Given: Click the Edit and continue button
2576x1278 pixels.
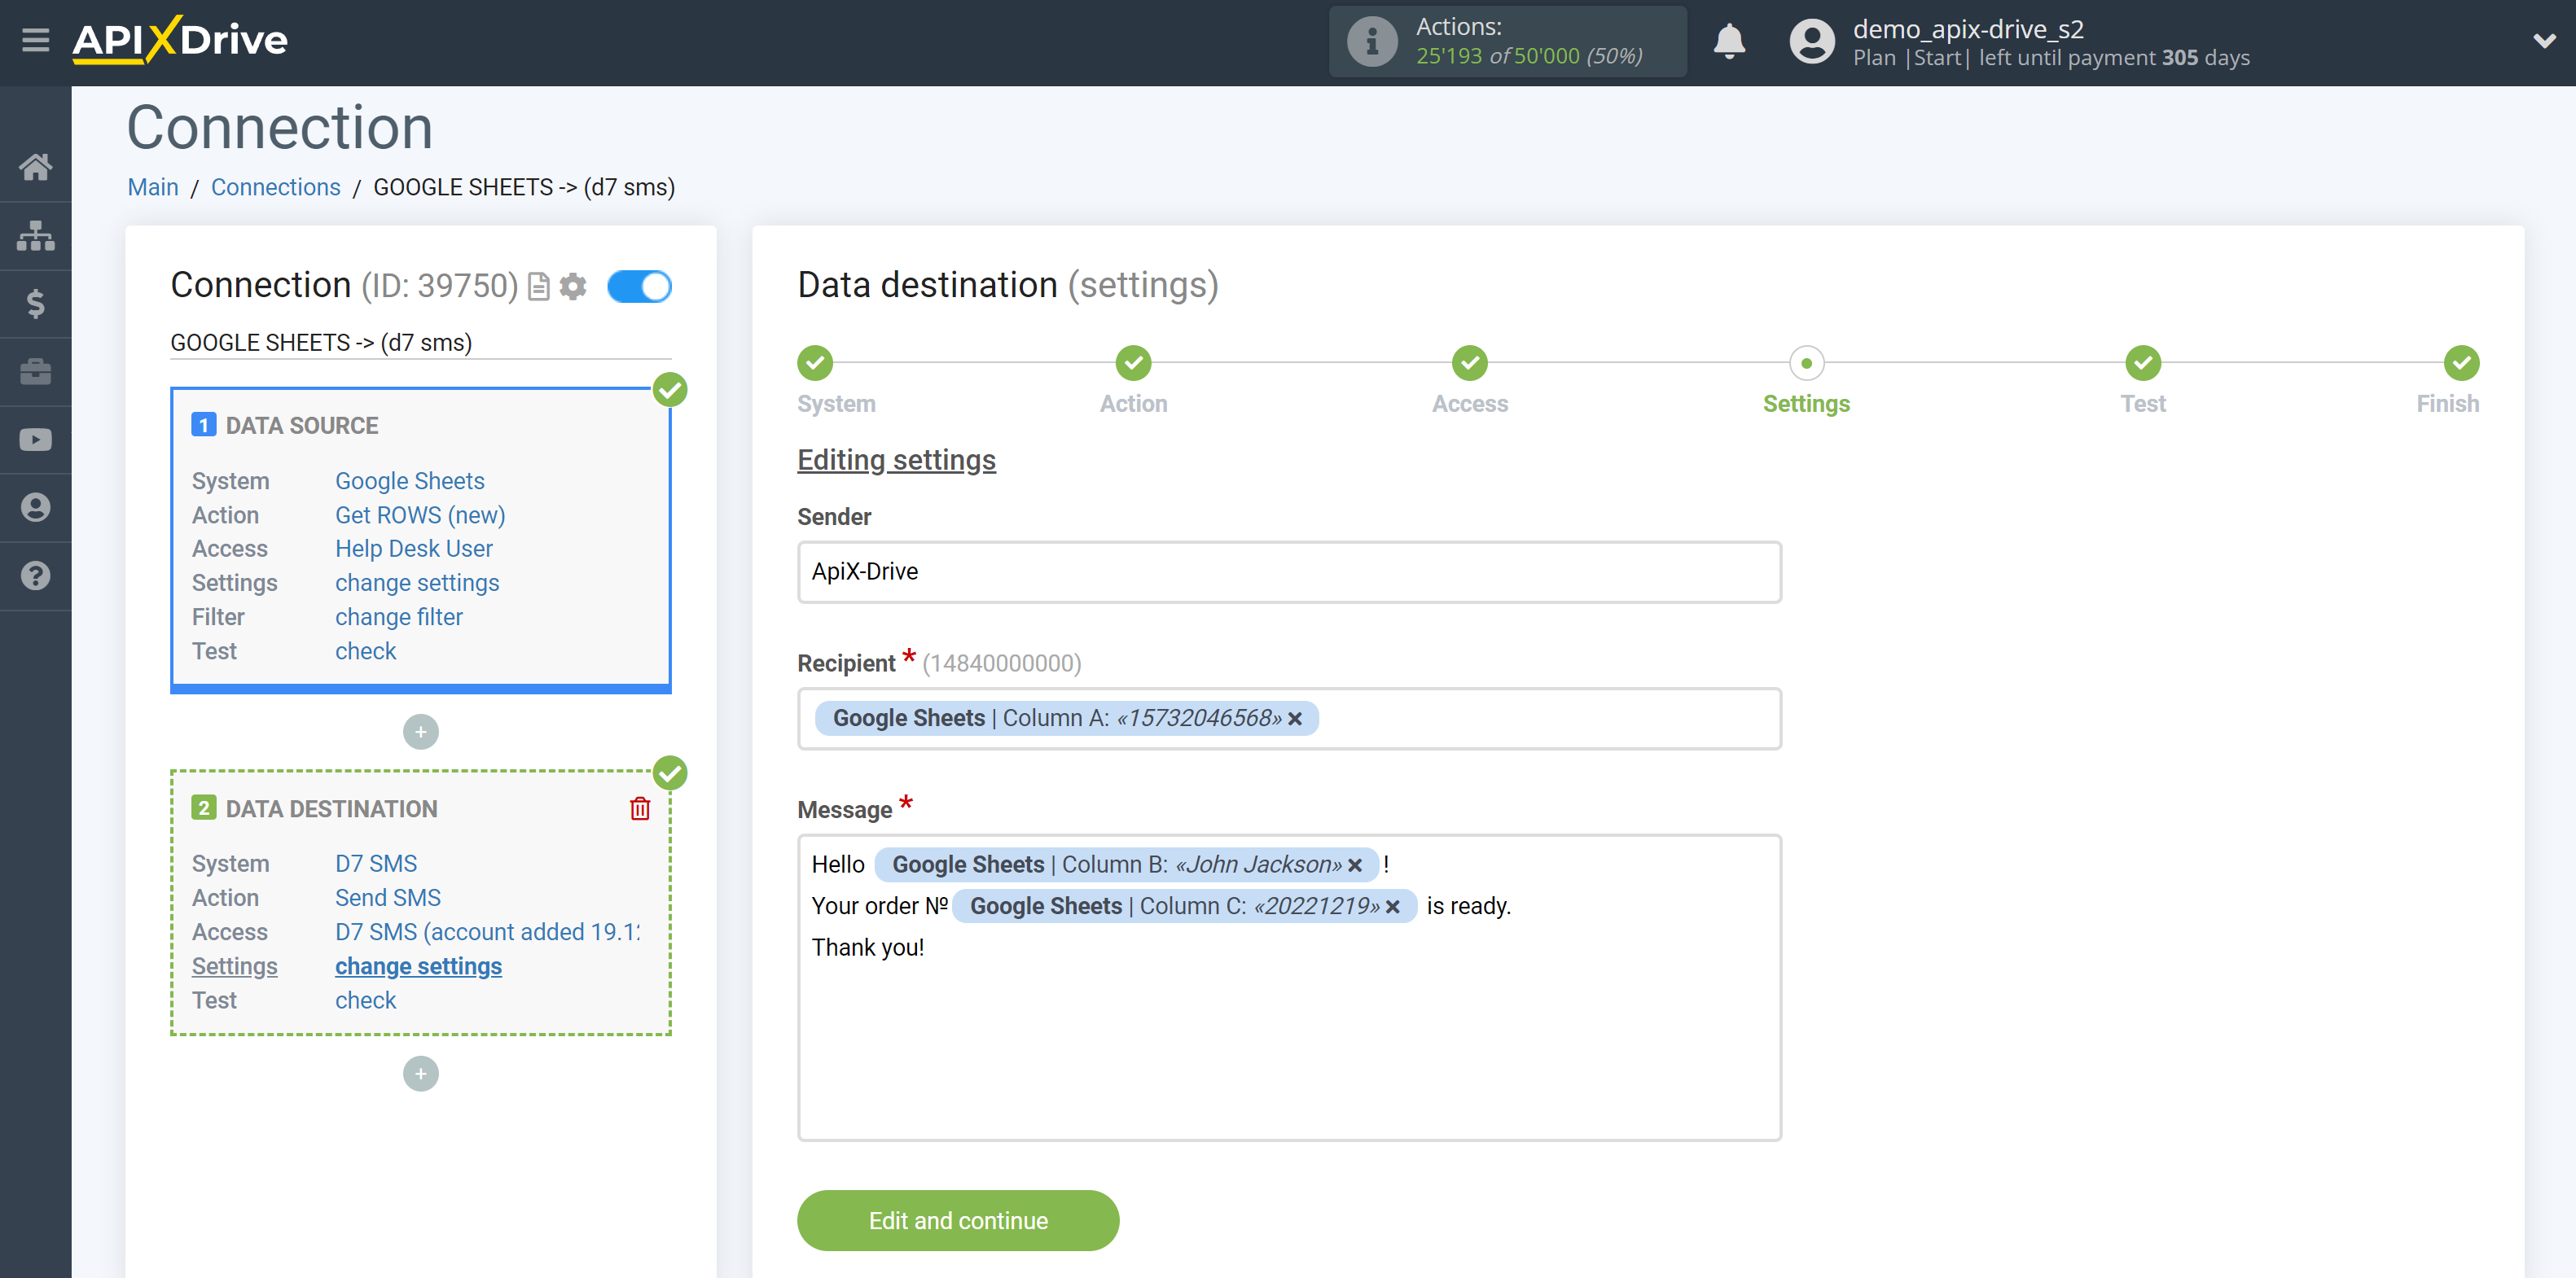Looking at the screenshot, I should [x=958, y=1220].
